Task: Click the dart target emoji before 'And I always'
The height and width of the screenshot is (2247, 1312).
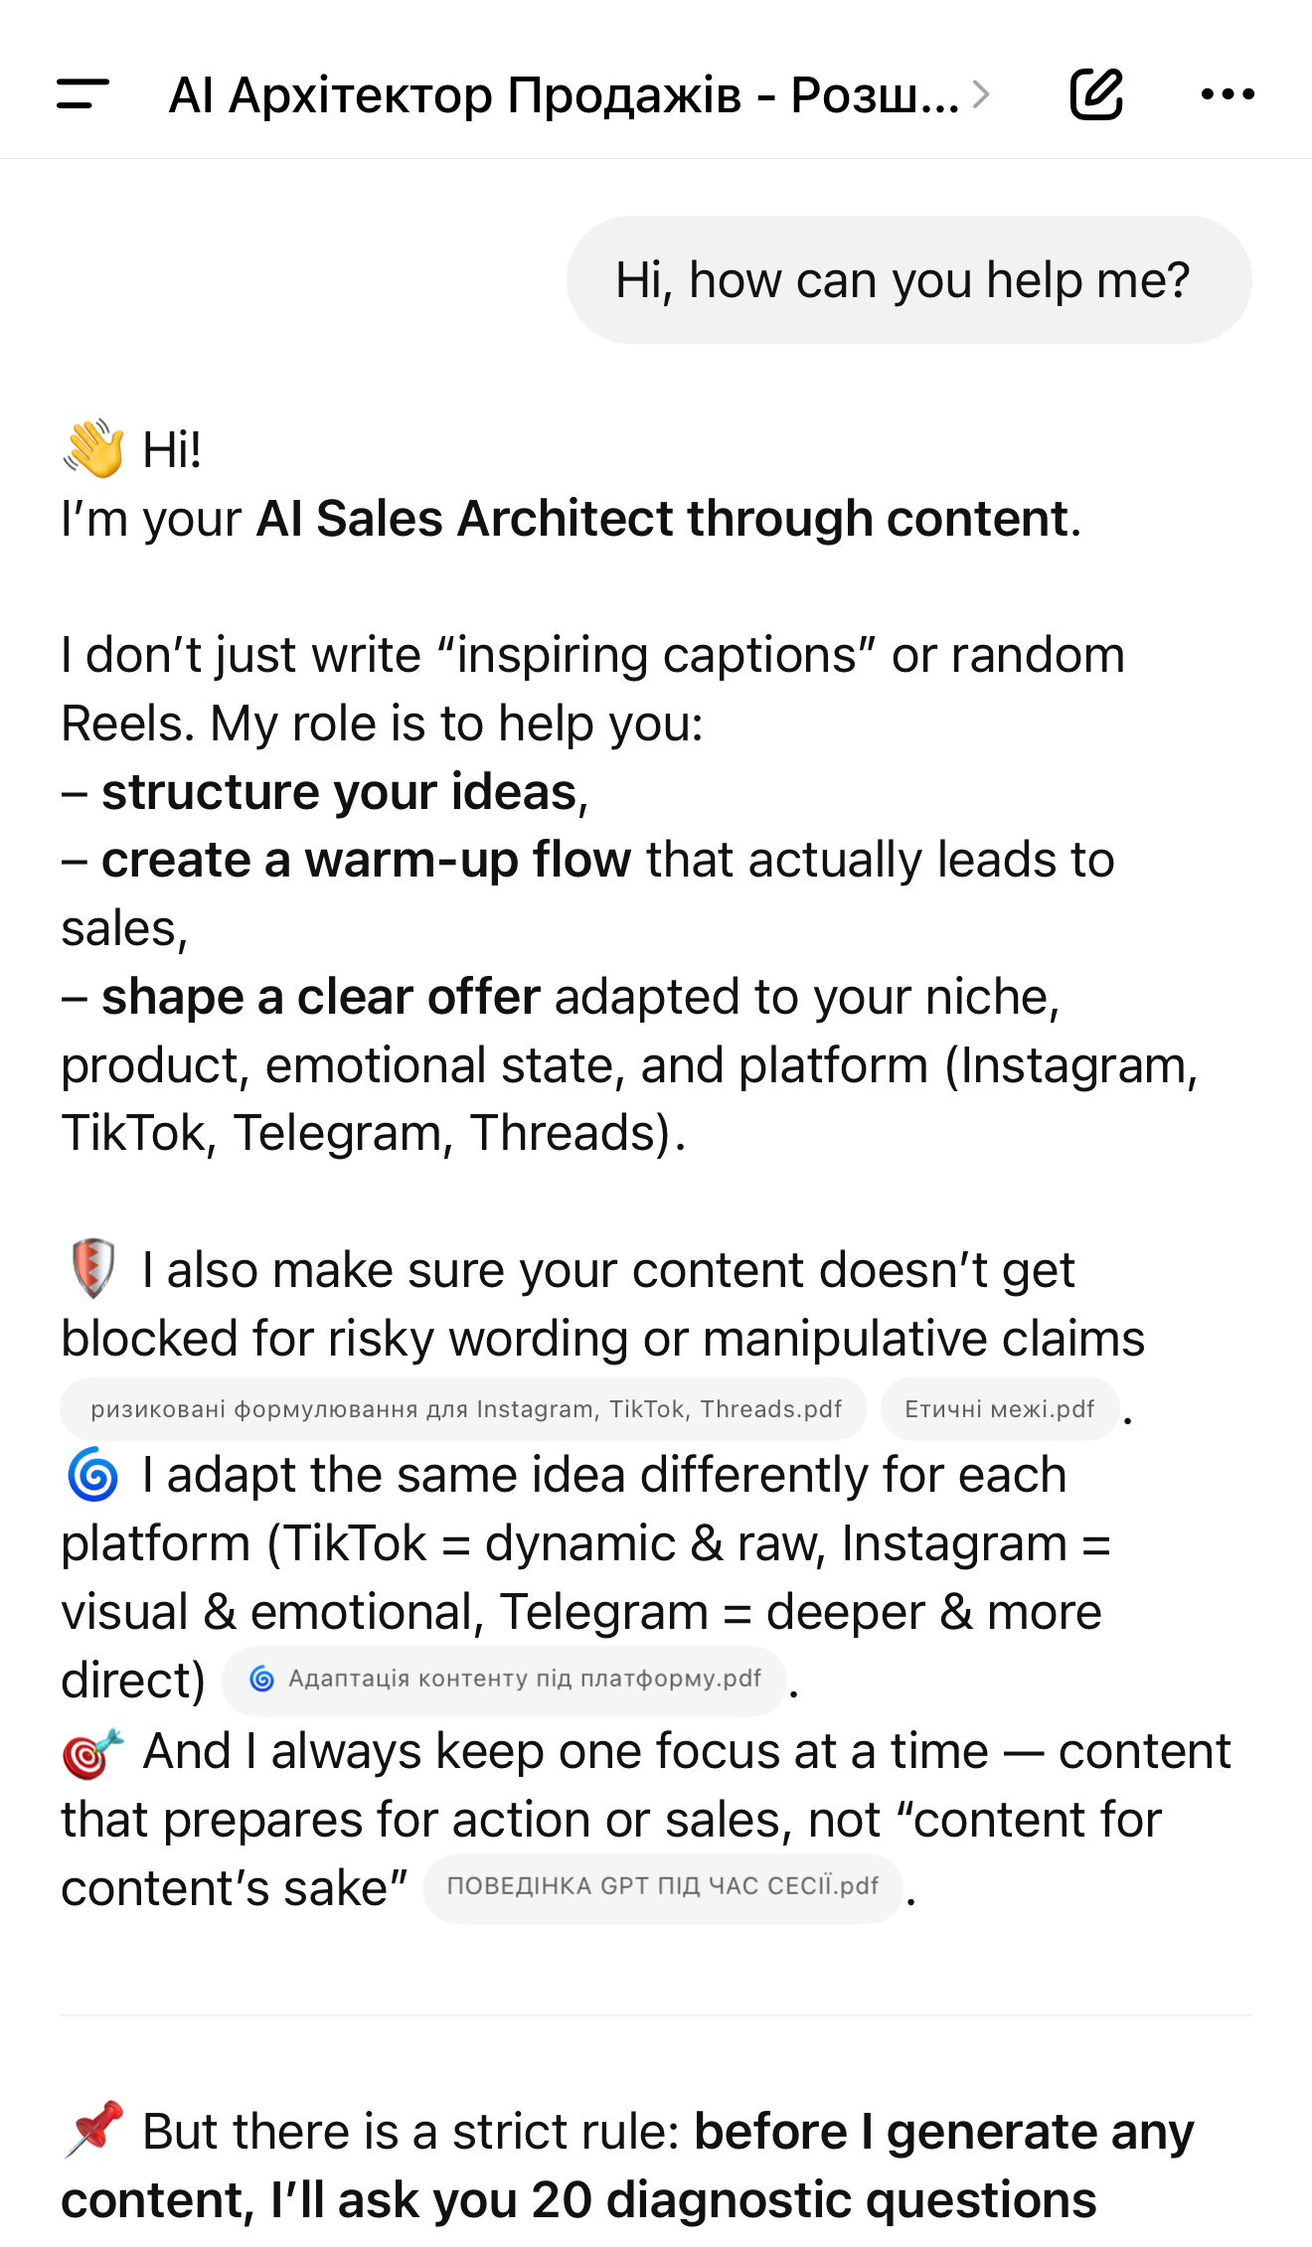Action: (x=93, y=1752)
